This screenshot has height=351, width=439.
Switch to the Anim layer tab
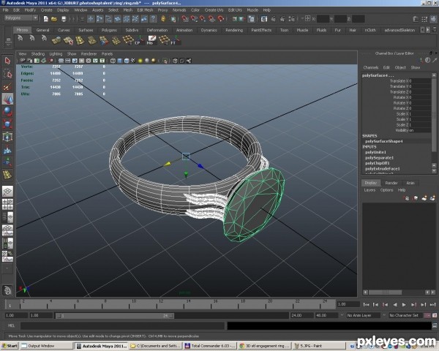pos(410,183)
